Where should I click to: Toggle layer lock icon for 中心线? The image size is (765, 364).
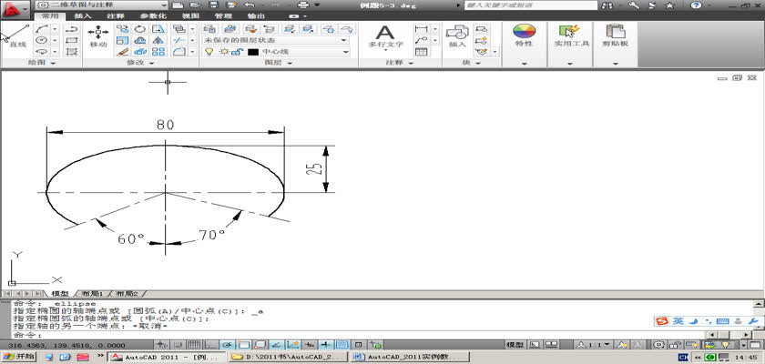pos(237,52)
